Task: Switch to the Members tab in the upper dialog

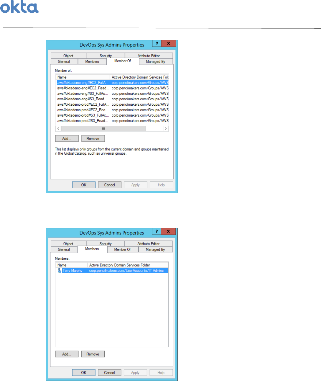Action: 92,61
